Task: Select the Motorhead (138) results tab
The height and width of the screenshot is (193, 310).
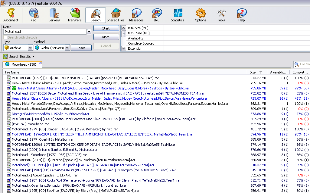Action: click(22, 64)
